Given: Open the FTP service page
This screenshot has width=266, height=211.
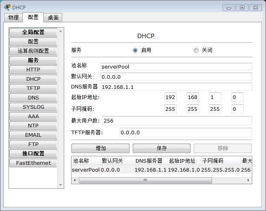Looking at the screenshot, I should pos(33,144).
